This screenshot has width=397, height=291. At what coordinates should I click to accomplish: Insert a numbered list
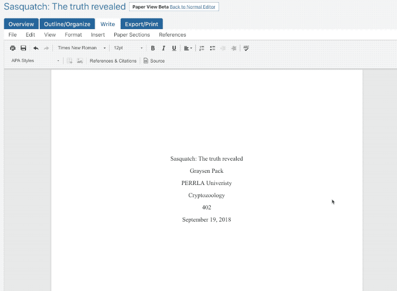click(202, 48)
